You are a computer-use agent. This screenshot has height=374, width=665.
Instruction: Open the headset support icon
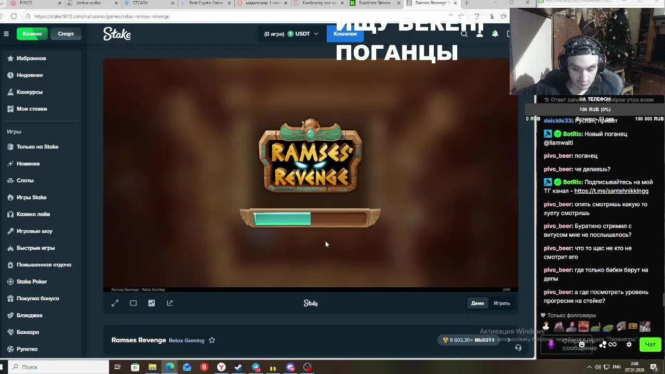tap(518, 348)
